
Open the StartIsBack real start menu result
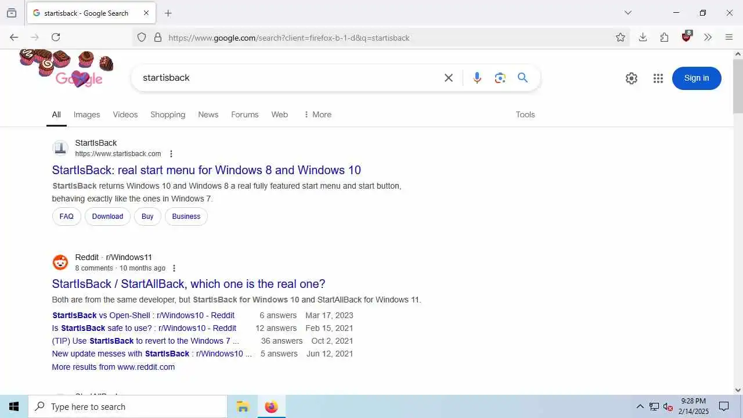[x=207, y=170]
